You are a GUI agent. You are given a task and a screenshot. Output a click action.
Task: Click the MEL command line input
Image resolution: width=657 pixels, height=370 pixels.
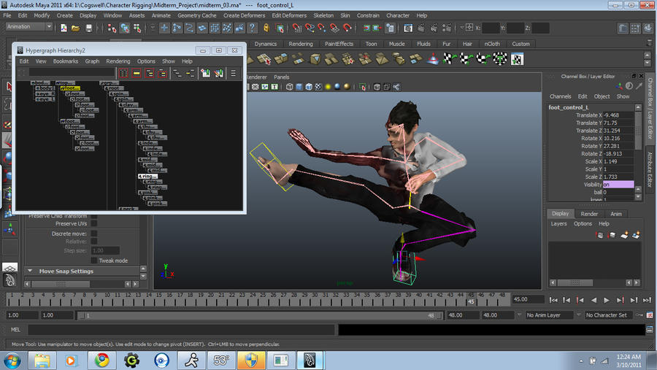[x=181, y=330]
